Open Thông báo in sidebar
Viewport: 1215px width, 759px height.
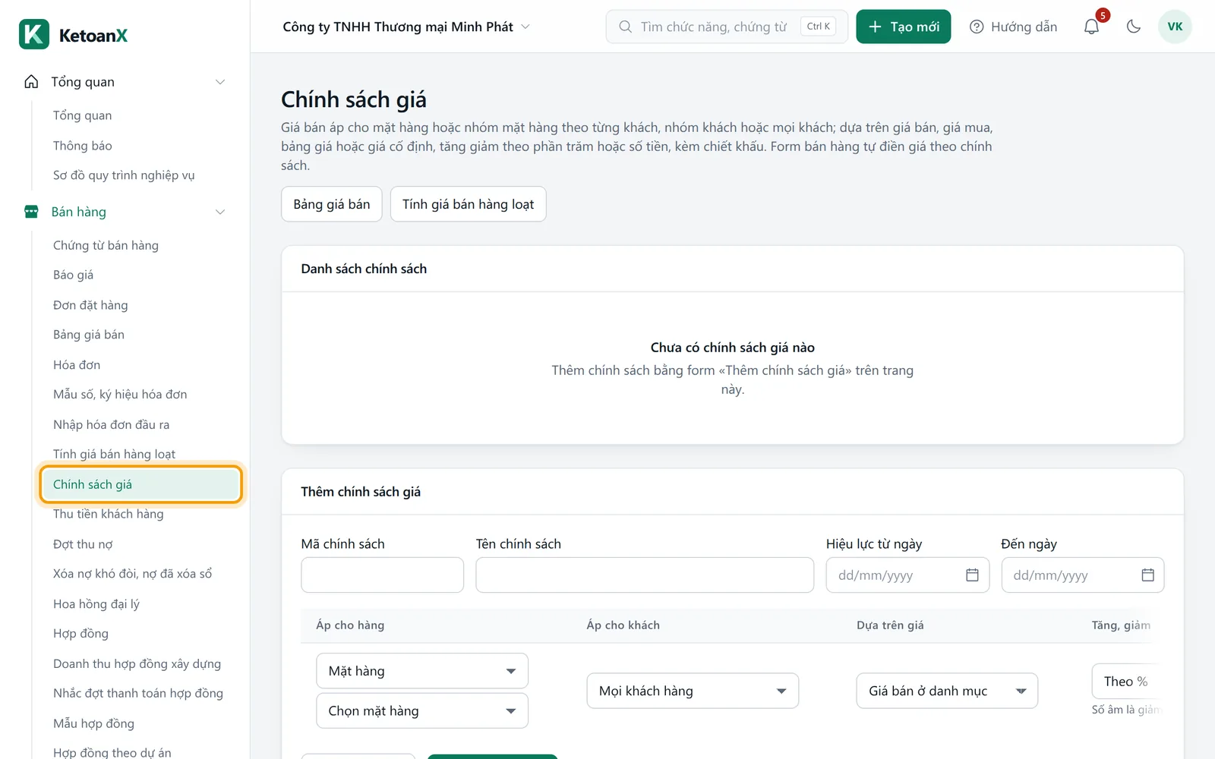click(83, 145)
